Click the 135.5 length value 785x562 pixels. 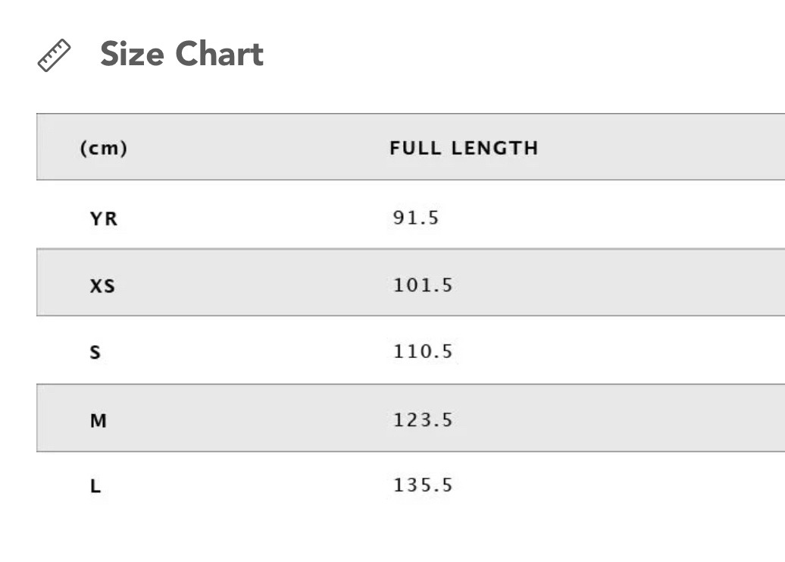(423, 485)
